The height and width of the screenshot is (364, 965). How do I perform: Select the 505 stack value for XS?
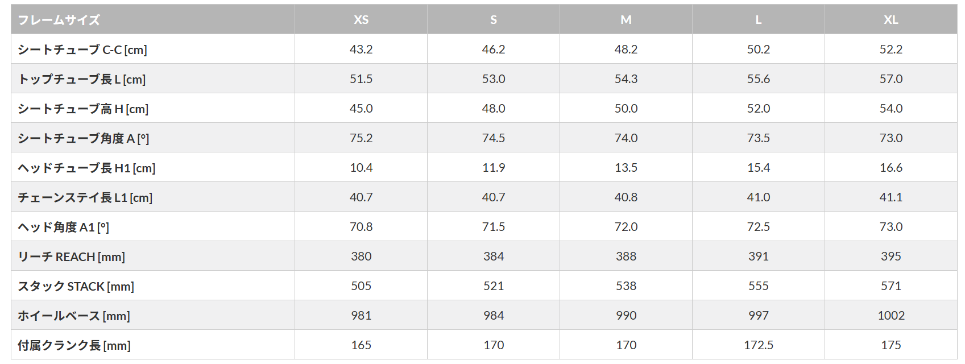(x=361, y=286)
